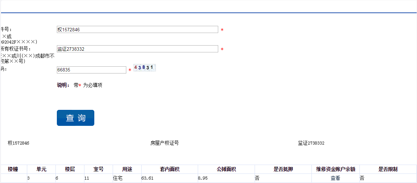Image resolution: width=417 pixels, height=183 pixels.
Task: Click the 套内面积 column header
Action: point(170,169)
